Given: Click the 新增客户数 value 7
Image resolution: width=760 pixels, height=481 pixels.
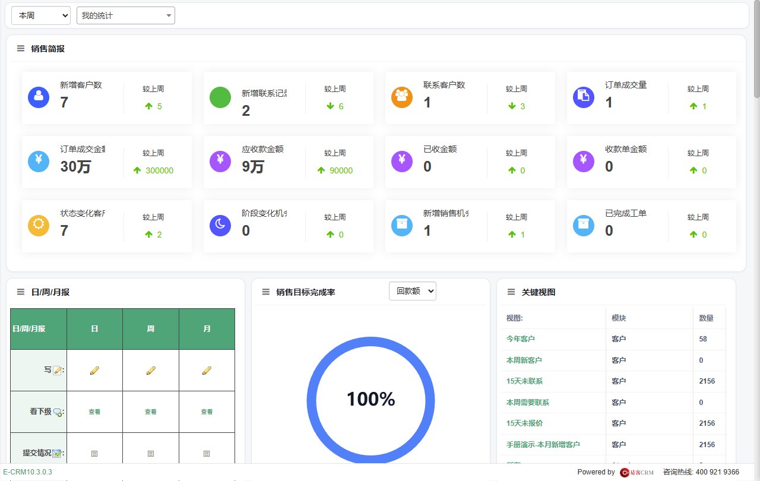Looking at the screenshot, I should pos(64,103).
